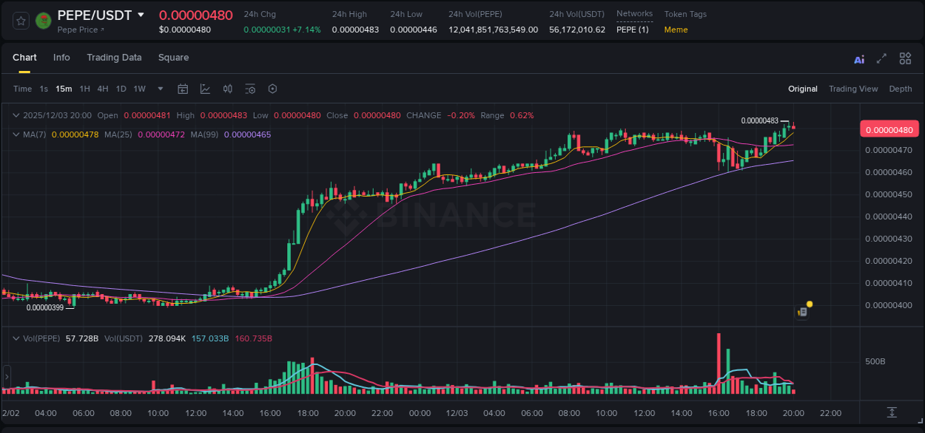Switch chart style using the line chart icon
The width and height of the screenshot is (925, 433).
[x=205, y=89]
